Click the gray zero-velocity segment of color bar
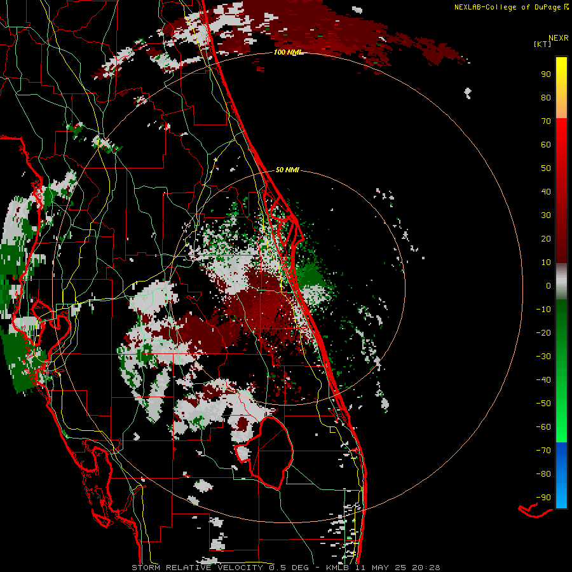The width and height of the screenshot is (572, 572). (561, 282)
